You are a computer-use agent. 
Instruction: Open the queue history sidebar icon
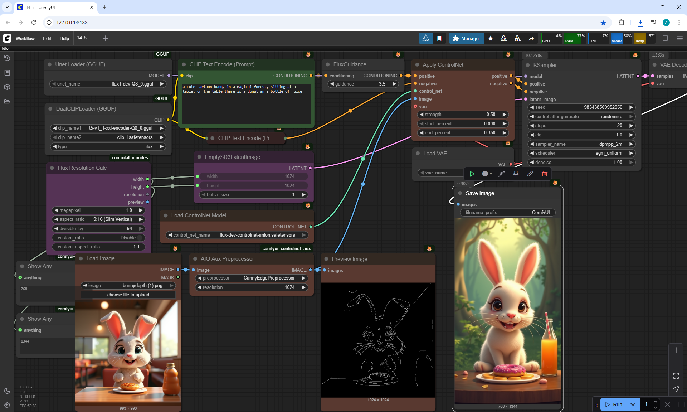7,58
